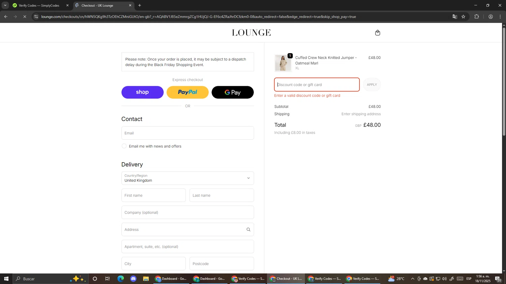Pay with Shop Pay express button
The height and width of the screenshot is (284, 506).
[142, 92]
